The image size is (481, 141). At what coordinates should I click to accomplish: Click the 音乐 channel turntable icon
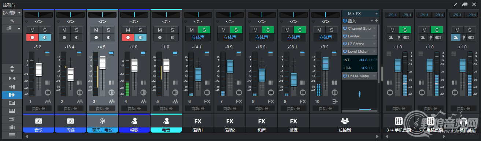click(38, 120)
